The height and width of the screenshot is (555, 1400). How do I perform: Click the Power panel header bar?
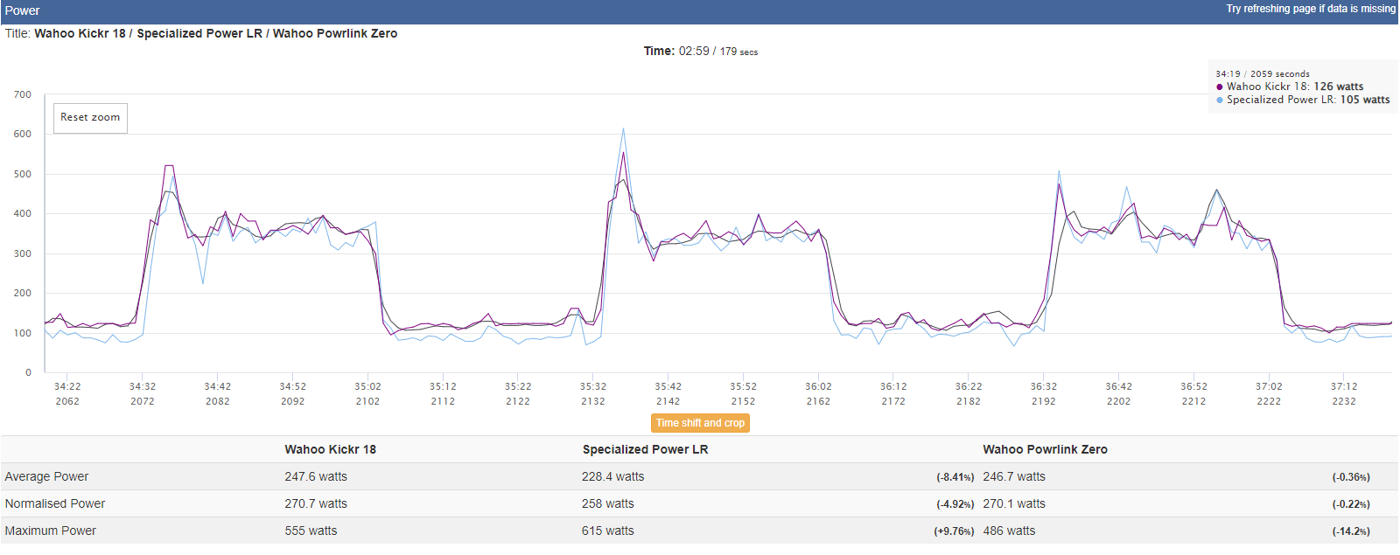point(699,11)
